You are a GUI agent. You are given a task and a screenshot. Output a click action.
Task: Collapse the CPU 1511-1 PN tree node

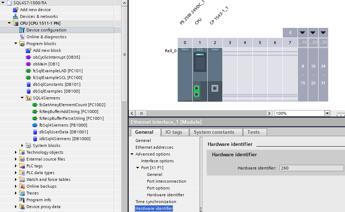click(9, 23)
